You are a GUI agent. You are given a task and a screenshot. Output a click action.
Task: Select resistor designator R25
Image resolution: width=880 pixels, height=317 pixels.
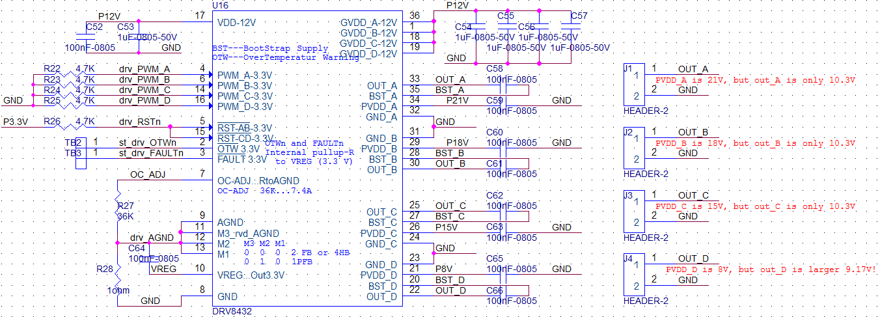pos(52,100)
